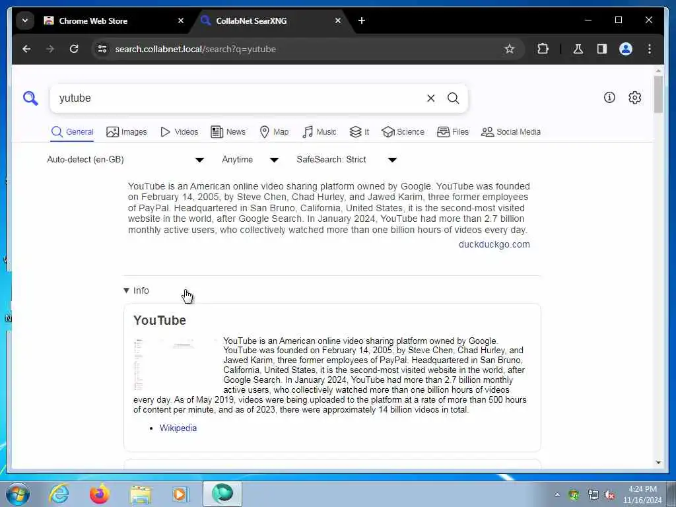Open the Auto-detect (en-GB) language dropdown

pos(125,160)
